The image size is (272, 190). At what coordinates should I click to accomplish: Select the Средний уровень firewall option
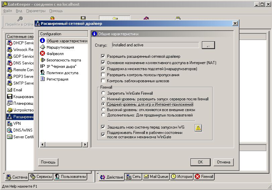point(103,104)
